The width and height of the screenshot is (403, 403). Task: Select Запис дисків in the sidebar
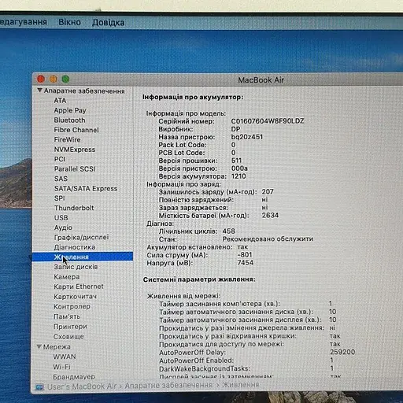click(76, 267)
